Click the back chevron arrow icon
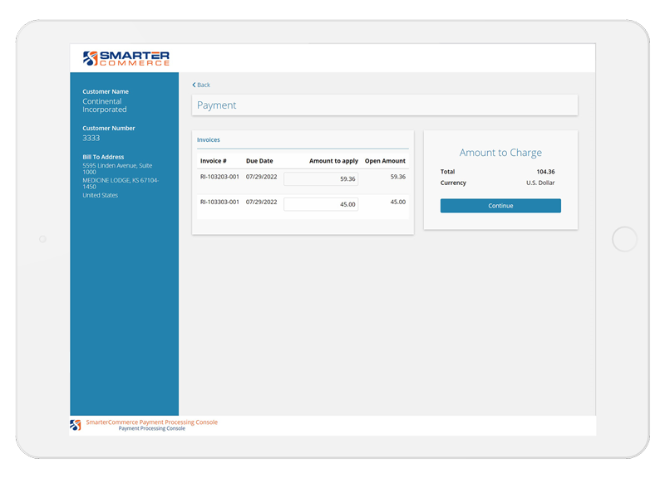Image resolution: width=665 pixels, height=478 pixels. [x=193, y=85]
